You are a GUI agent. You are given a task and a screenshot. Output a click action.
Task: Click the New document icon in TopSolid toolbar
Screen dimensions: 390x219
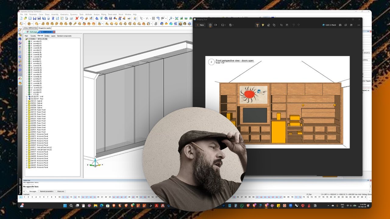click(21, 18)
